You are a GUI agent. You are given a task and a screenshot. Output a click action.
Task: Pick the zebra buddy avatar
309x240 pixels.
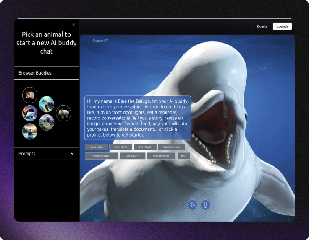pos(47,122)
